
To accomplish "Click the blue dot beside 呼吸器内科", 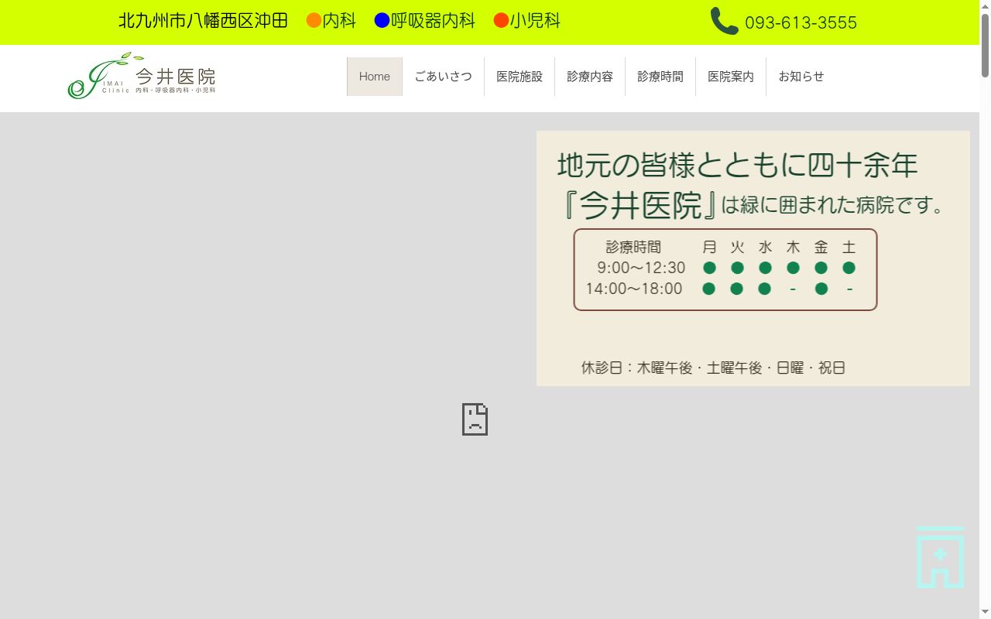I will 382,21.
